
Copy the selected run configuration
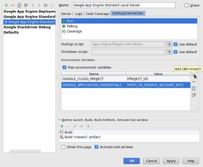[x=20, y=5]
